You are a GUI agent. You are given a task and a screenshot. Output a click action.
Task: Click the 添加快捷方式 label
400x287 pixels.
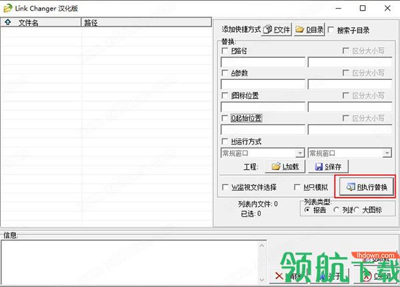tap(241, 29)
